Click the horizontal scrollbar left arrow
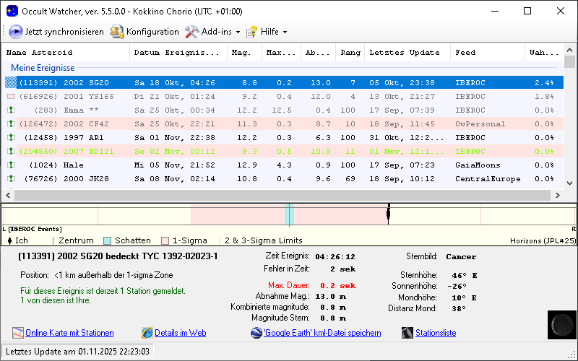The image size is (578, 361). tap(7, 195)
